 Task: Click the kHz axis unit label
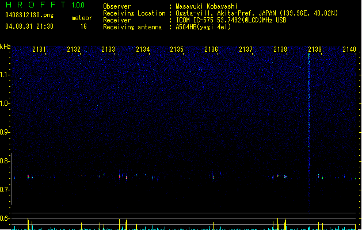tap(5, 47)
